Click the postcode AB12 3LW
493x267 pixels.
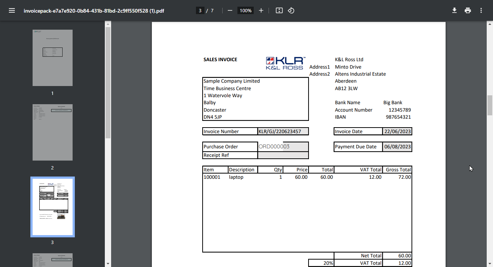pyautogui.click(x=346, y=88)
